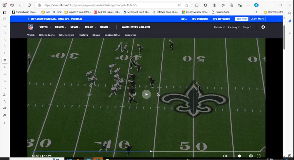Open the user account profile icon
The height and width of the screenshot is (160, 294).
(x=263, y=27)
